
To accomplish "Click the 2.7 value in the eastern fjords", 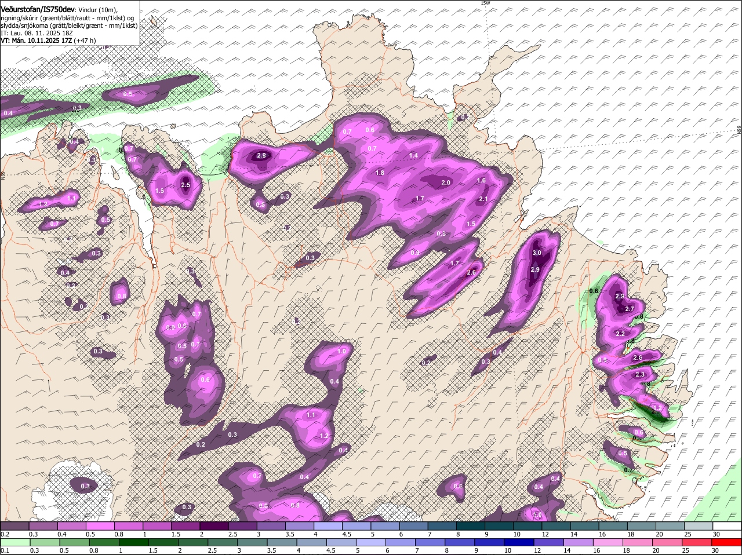I will pos(630,309).
